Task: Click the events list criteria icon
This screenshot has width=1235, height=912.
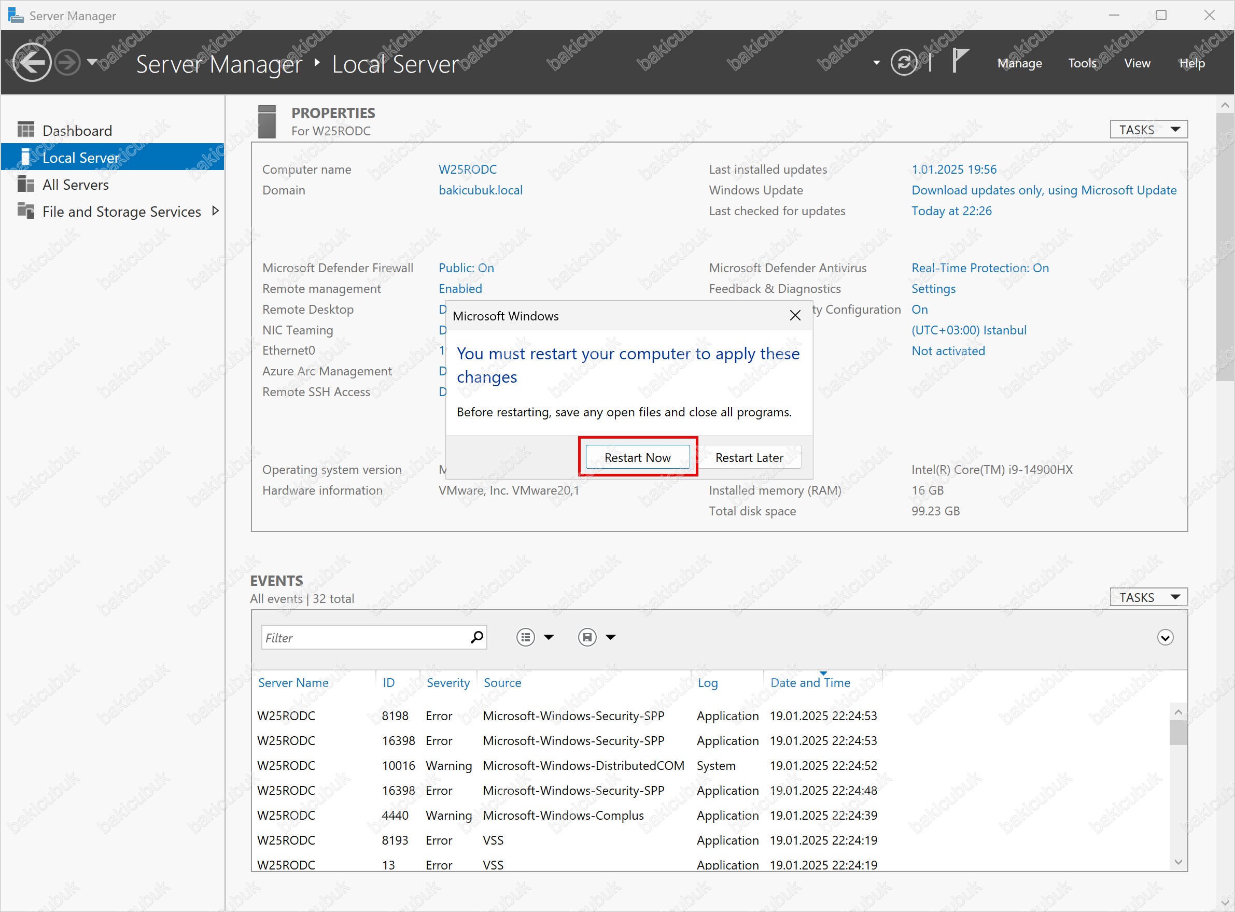Action: (525, 638)
